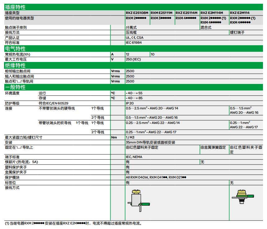Click the 1 / M3 torque value
Viewport: 267px width, 229px height.
click(x=130, y=137)
